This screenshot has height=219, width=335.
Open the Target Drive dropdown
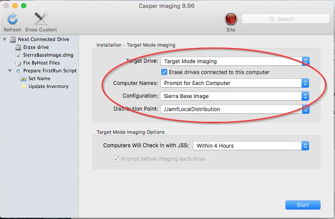coord(234,61)
